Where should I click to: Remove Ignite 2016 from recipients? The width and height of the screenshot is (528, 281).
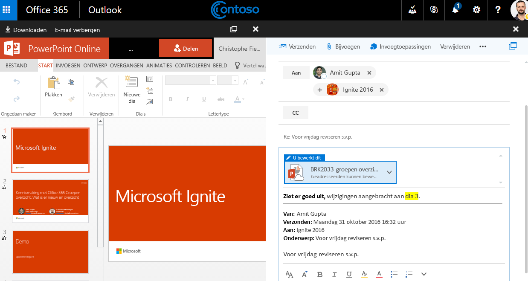click(382, 90)
